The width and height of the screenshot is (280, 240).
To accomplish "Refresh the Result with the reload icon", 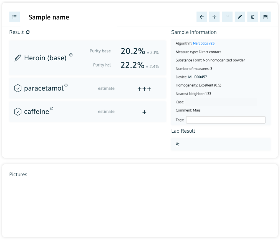I will click(28, 32).
